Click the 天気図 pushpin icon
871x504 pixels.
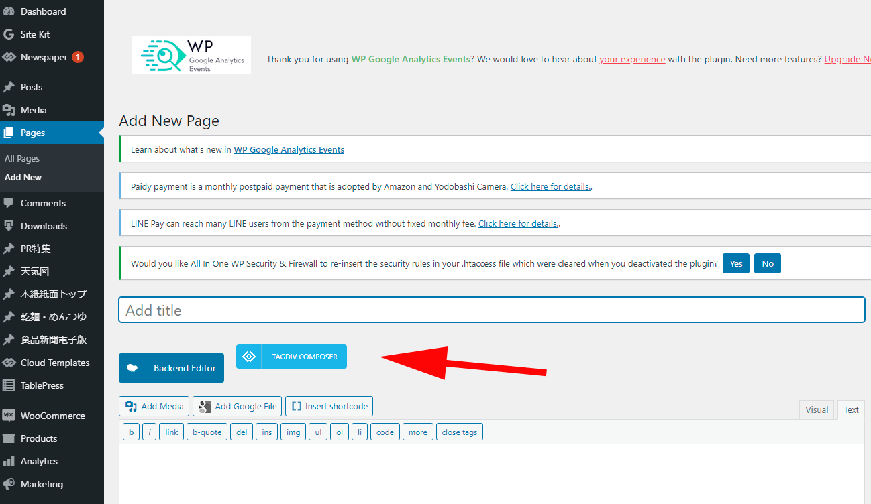[9, 271]
